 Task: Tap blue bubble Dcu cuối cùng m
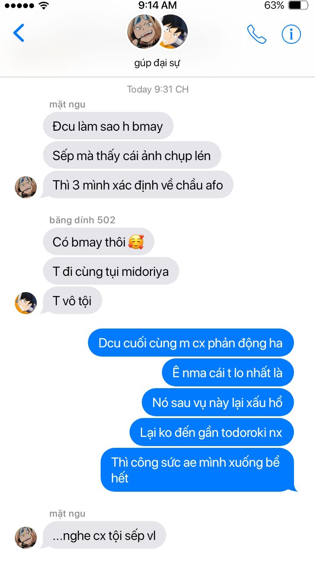[x=191, y=343]
